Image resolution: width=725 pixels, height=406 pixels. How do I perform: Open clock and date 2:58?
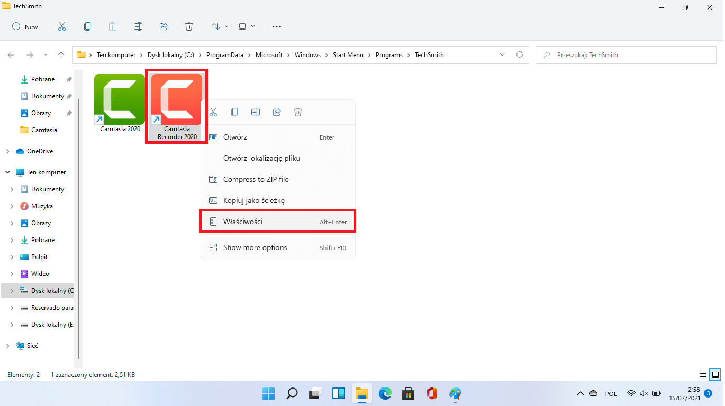[684, 393]
